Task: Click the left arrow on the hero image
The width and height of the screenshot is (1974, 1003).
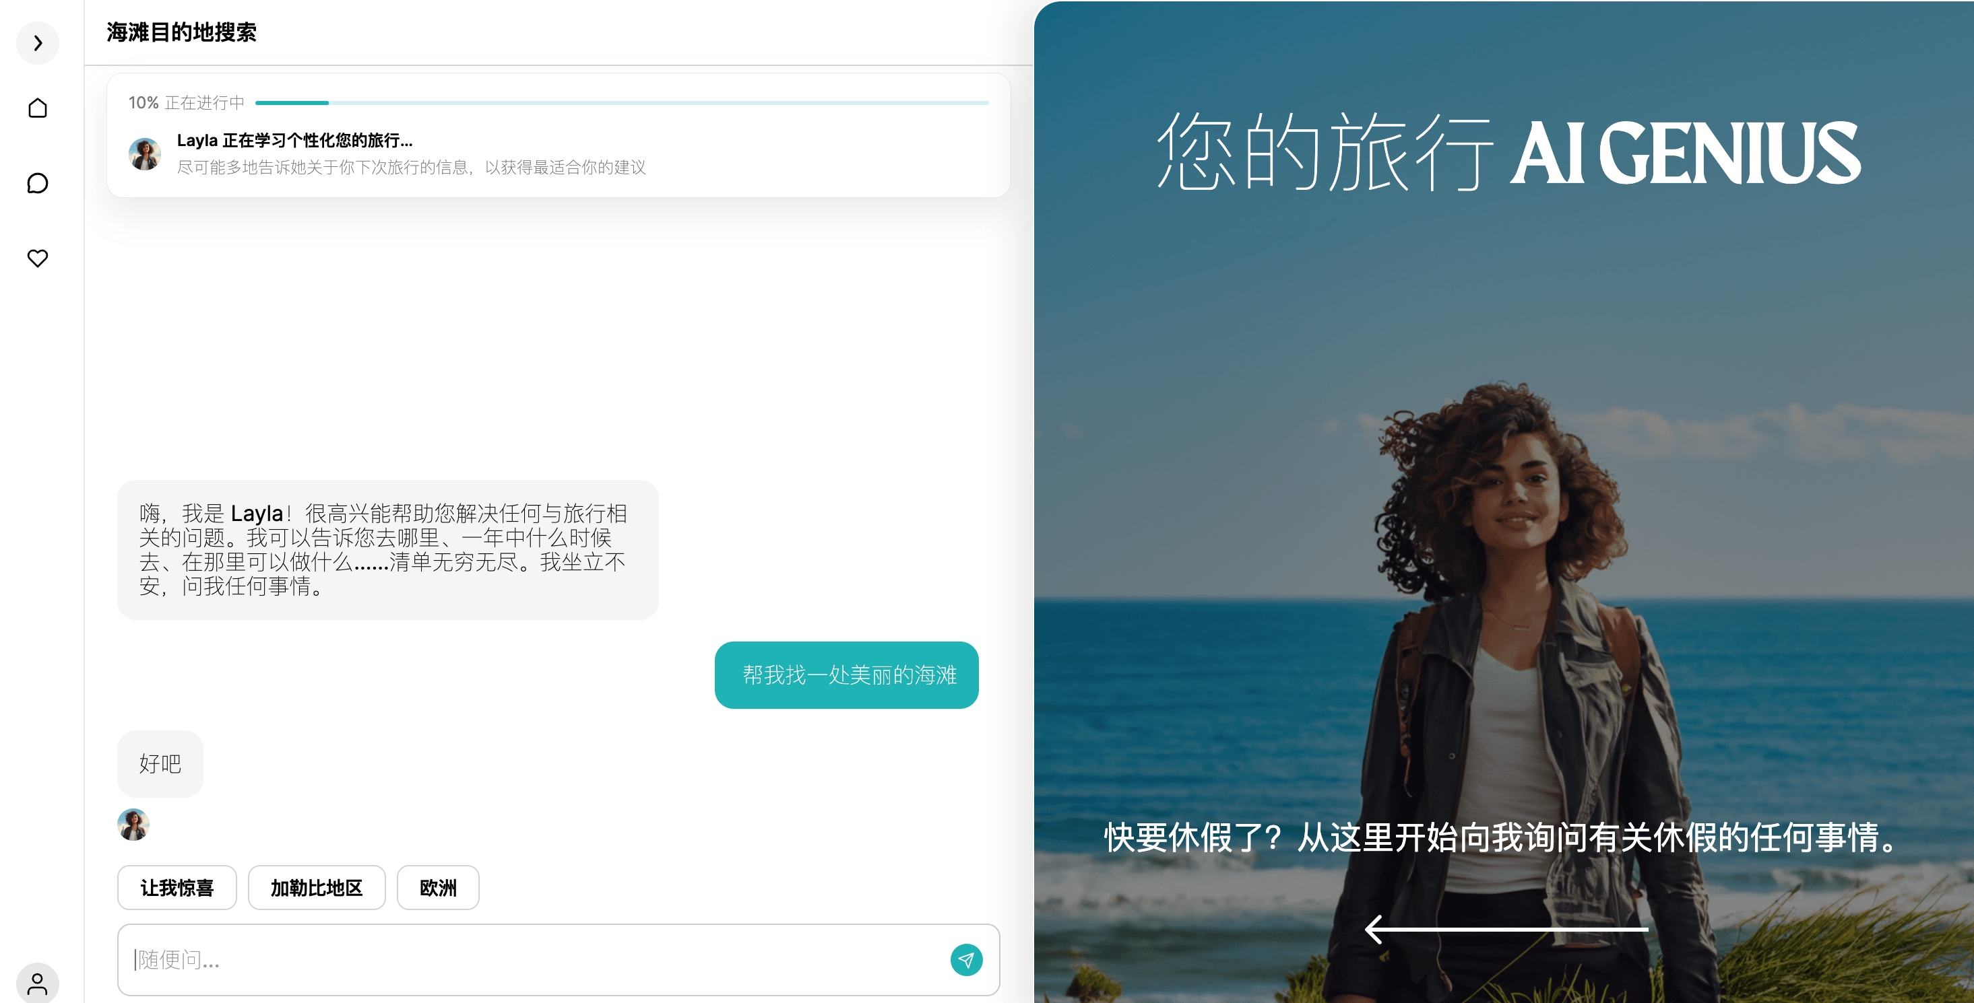Action: point(1505,929)
